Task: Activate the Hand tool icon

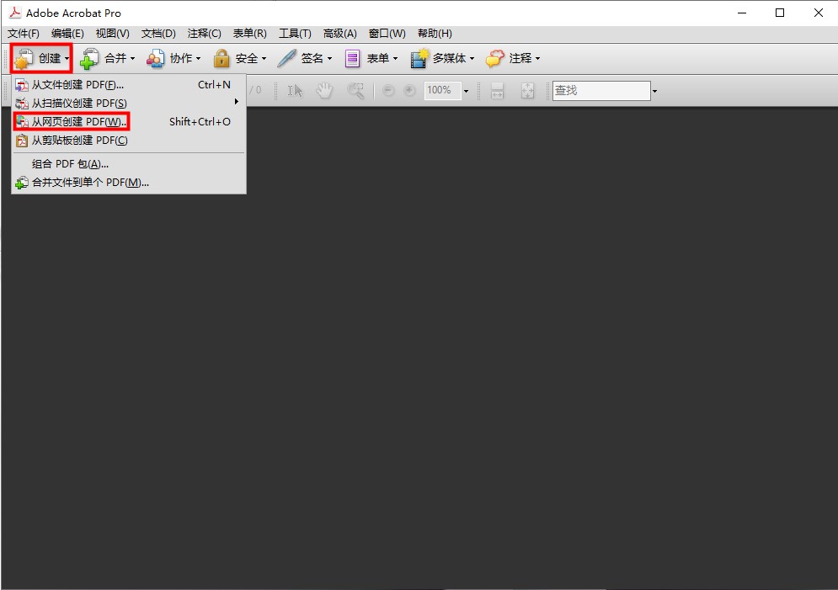Action: (x=324, y=91)
